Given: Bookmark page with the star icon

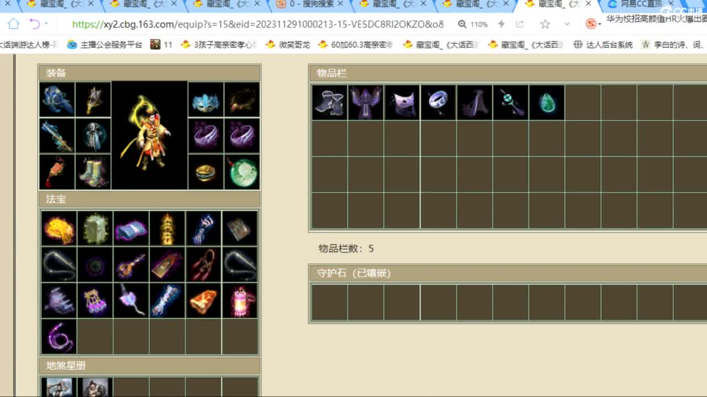Looking at the screenshot, I should (545, 24).
